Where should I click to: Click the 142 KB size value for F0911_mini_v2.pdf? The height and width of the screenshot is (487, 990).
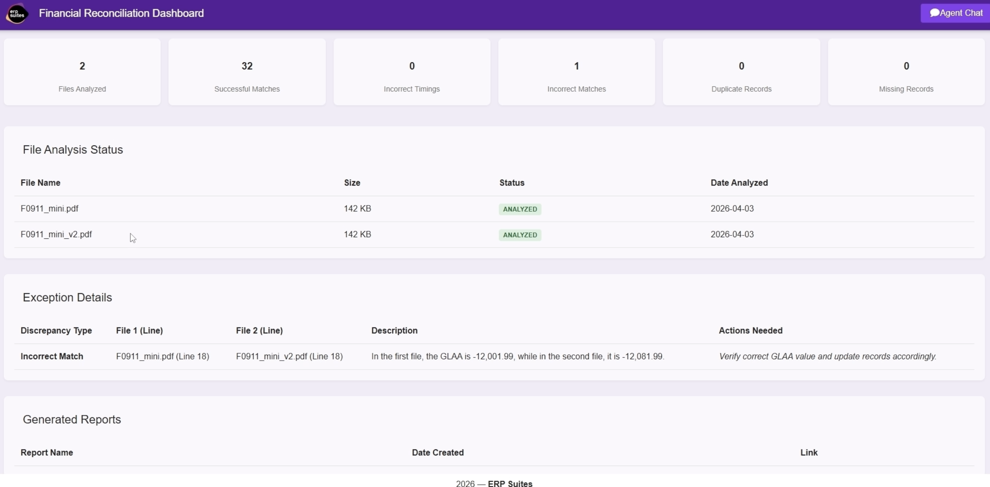tap(358, 234)
